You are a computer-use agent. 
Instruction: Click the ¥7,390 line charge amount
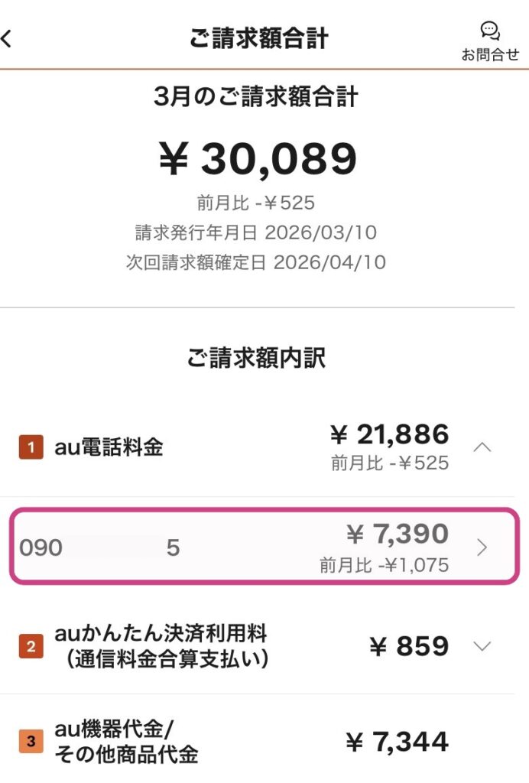[x=397, y=534]
